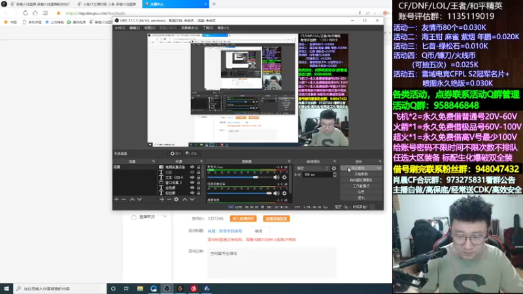Mute the microphone channel speaker icon
523x294 pixels.
pyautogui.click(x=276, y=177)
